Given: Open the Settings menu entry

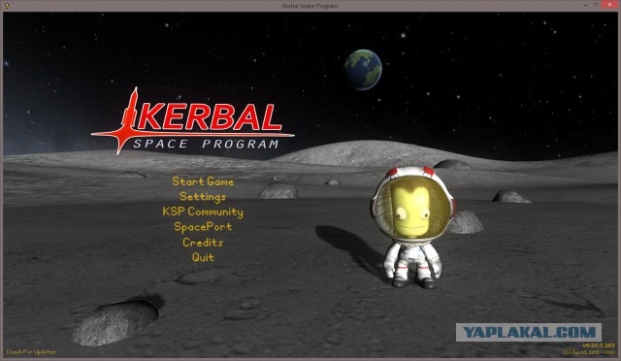Looking at the screenshot, I should 203,197.
